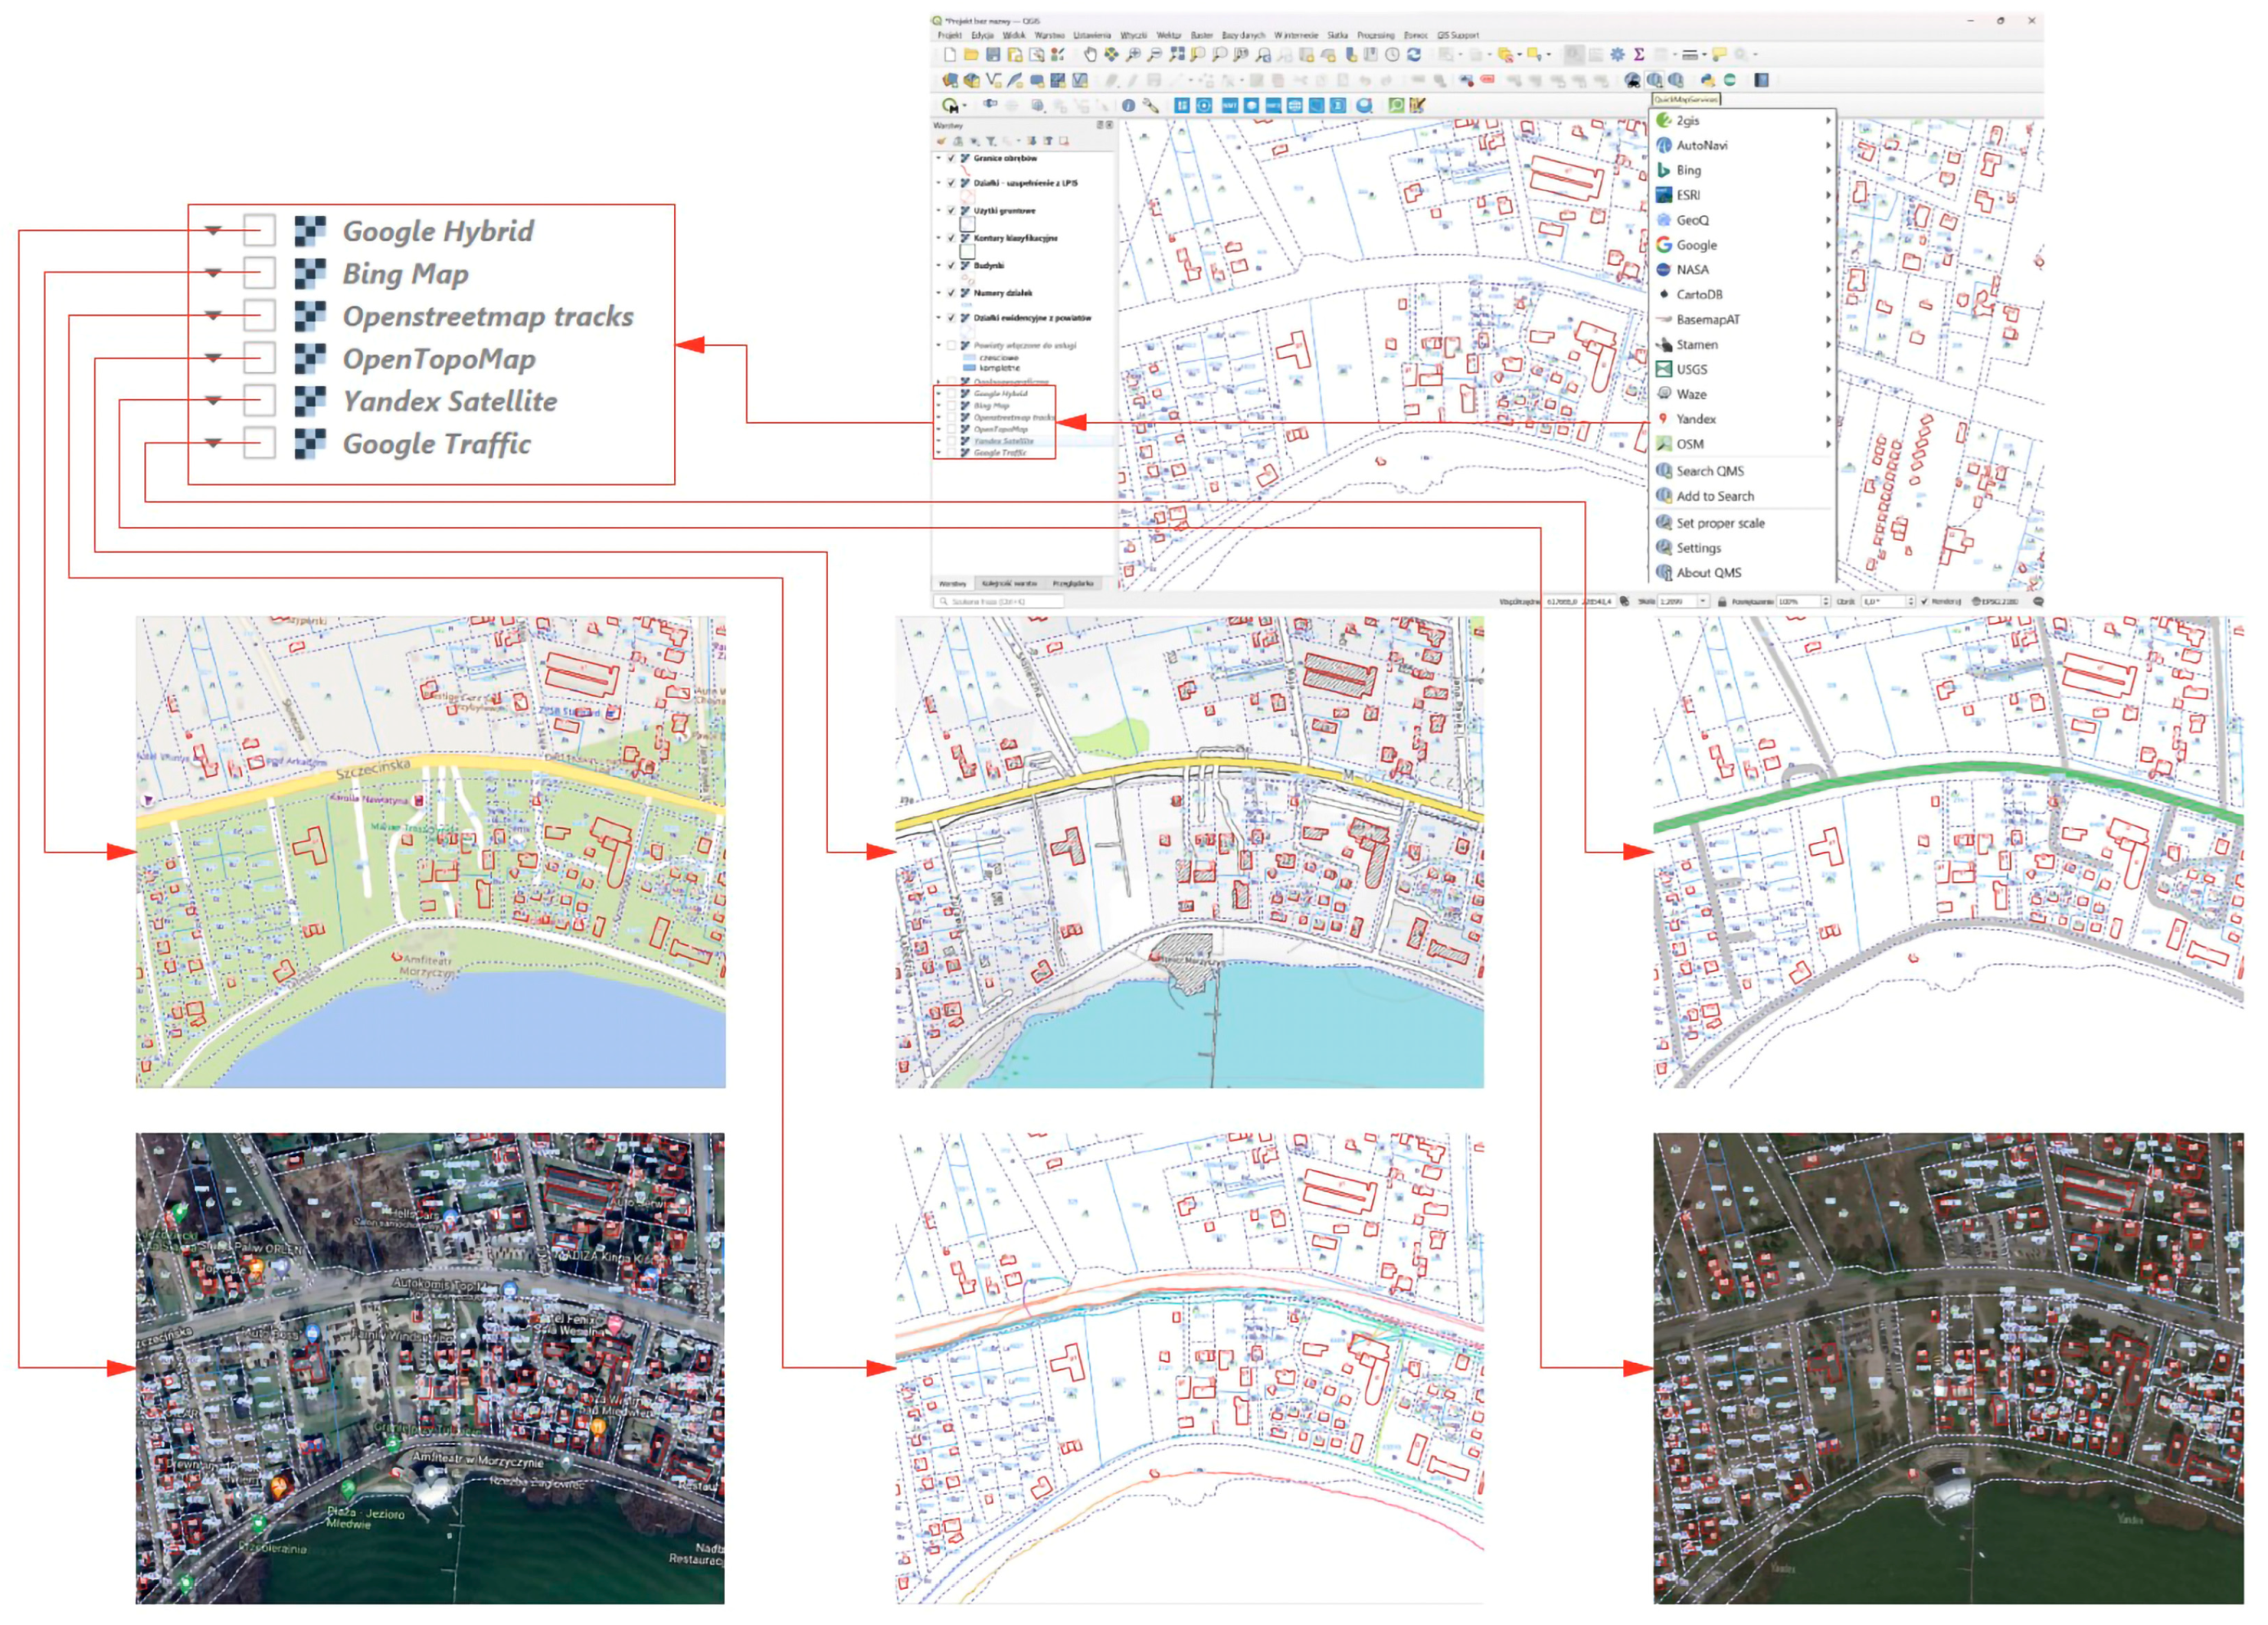Open the Identify Features info tool
This screenshot has height=1625, width=2268.
[1128, 105]
